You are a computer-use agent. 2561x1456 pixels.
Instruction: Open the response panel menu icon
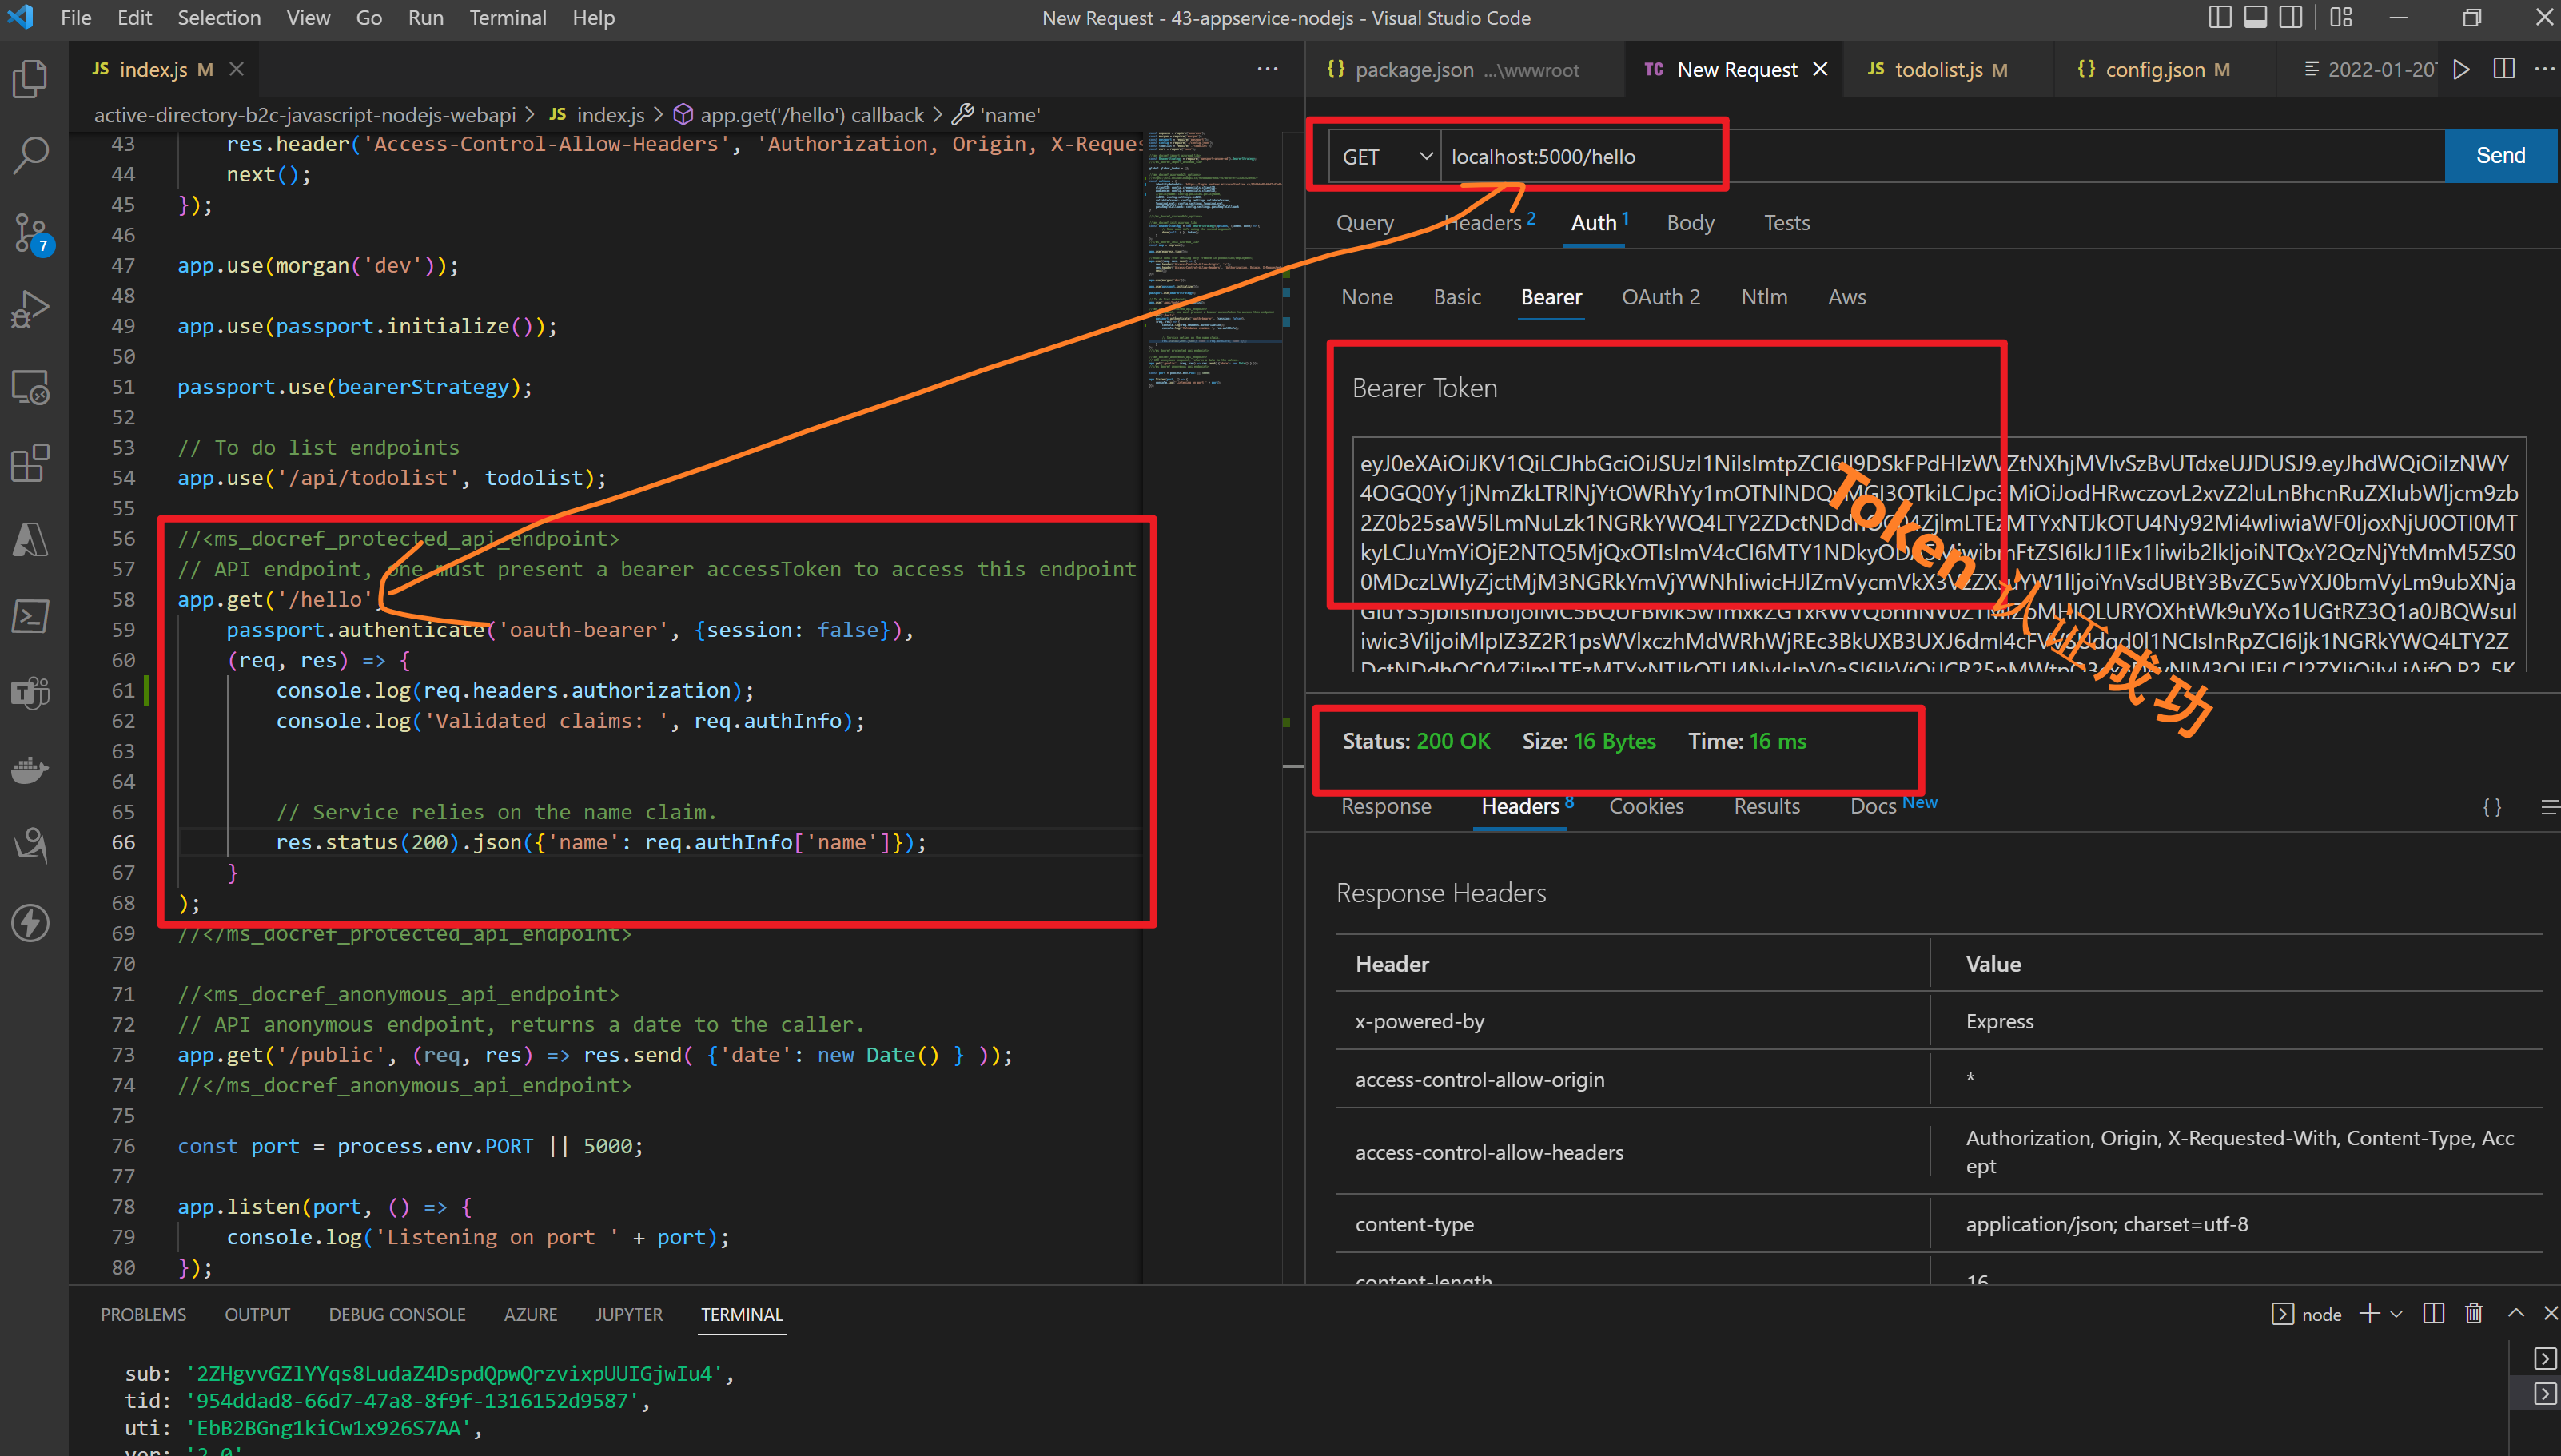2549,807
